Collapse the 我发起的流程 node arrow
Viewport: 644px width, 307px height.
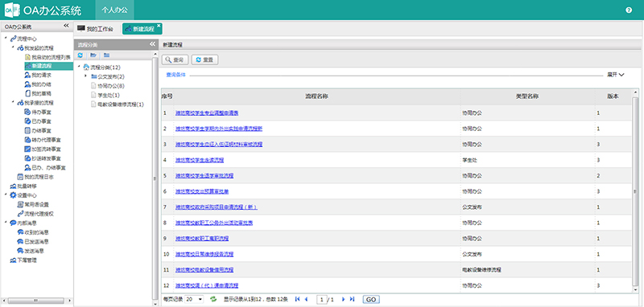13,47
